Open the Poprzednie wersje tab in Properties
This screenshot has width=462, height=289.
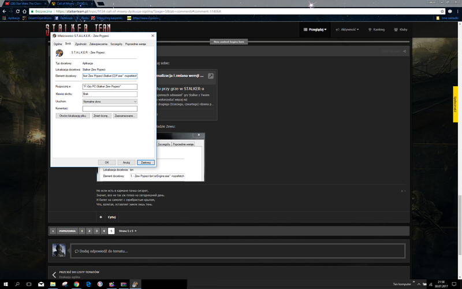pos(136,44)
